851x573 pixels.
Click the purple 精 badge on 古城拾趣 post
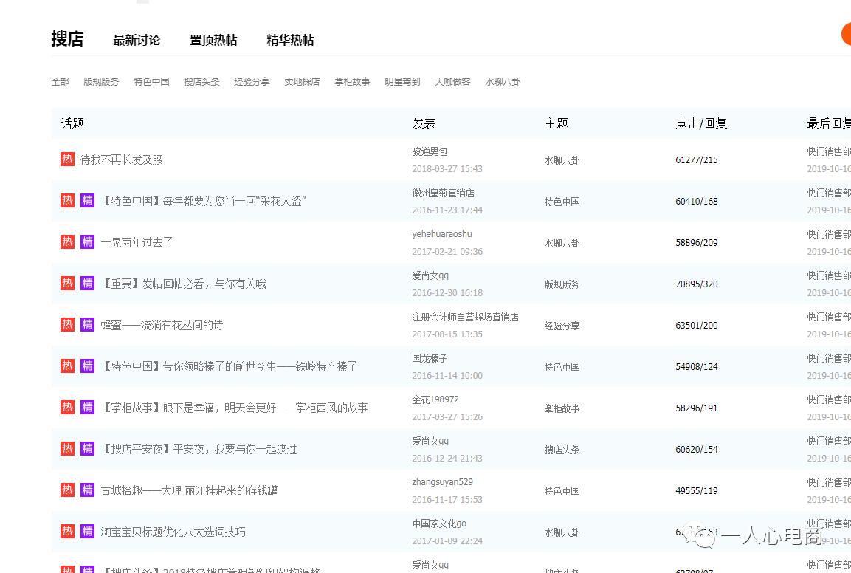pos(87,490)
